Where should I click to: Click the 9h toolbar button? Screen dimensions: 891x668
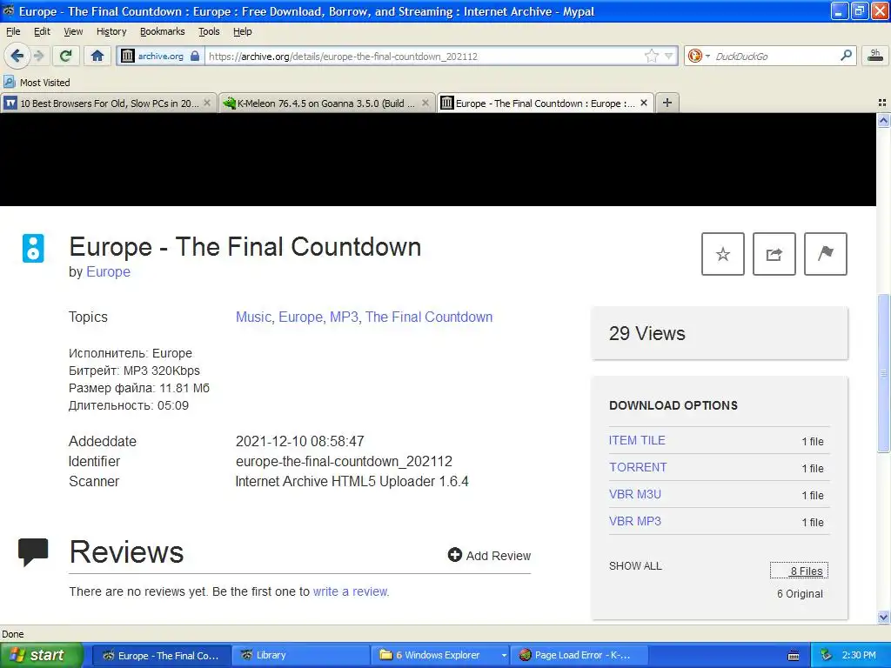coord(875,56)
